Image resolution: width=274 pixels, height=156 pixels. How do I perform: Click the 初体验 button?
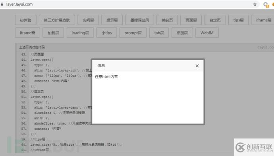26,20
